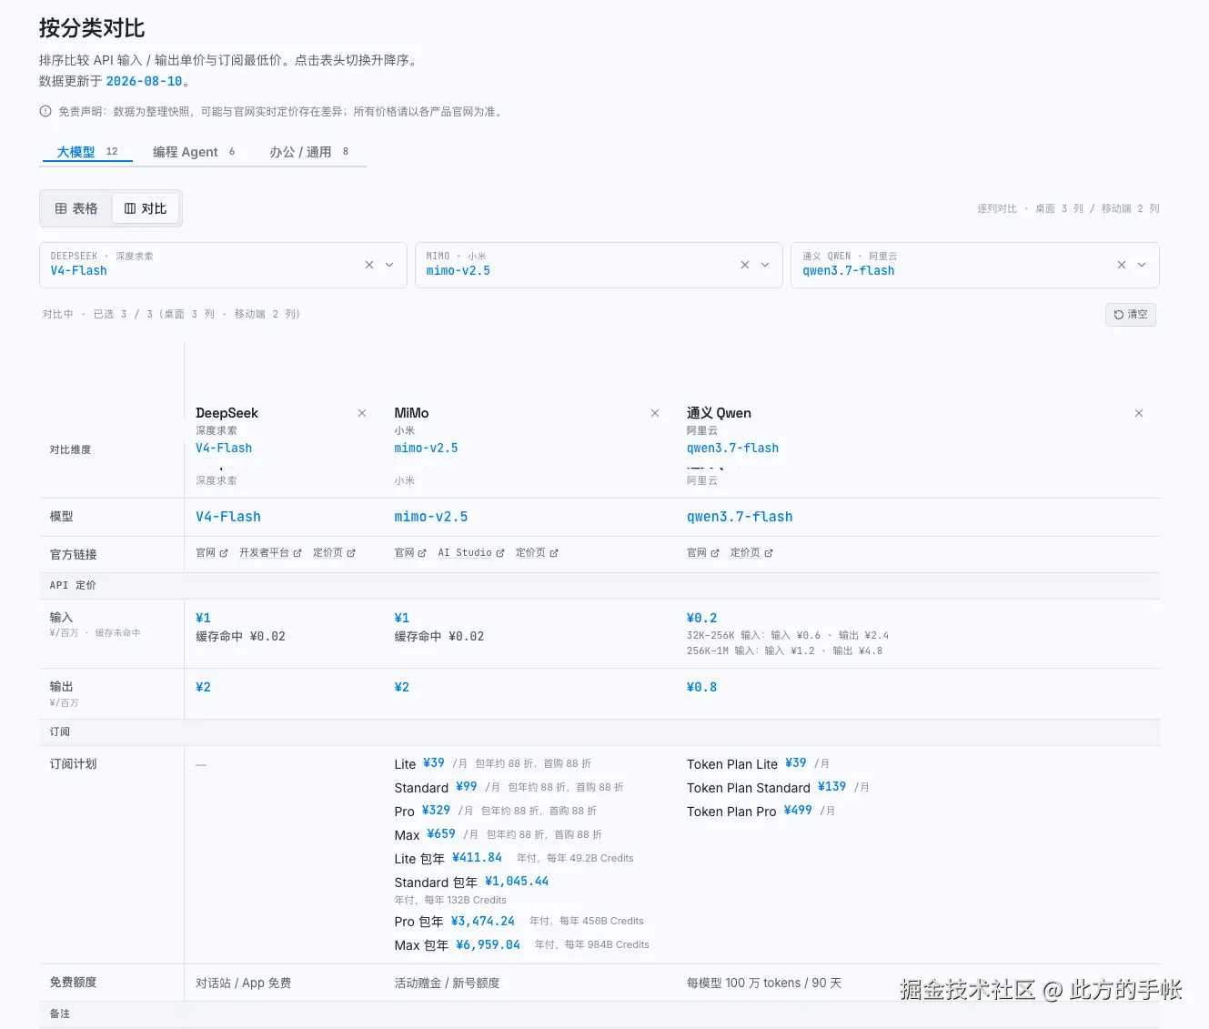Click MiMo Lite ¥39 plan

click(434, 762)
